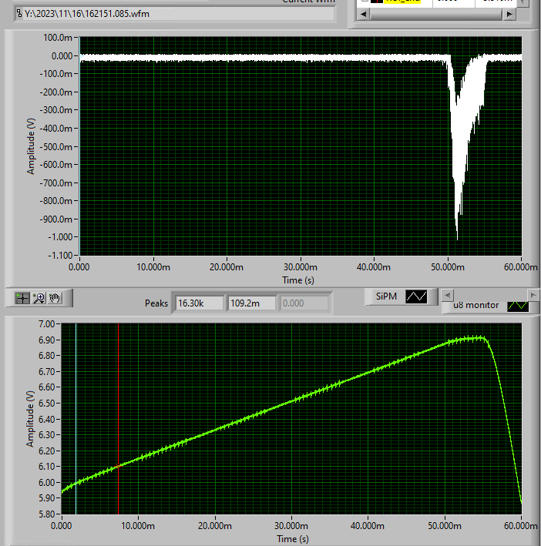
Task: Click the upper graph Amplitude (V) axis label
Action: coord(31,146)
